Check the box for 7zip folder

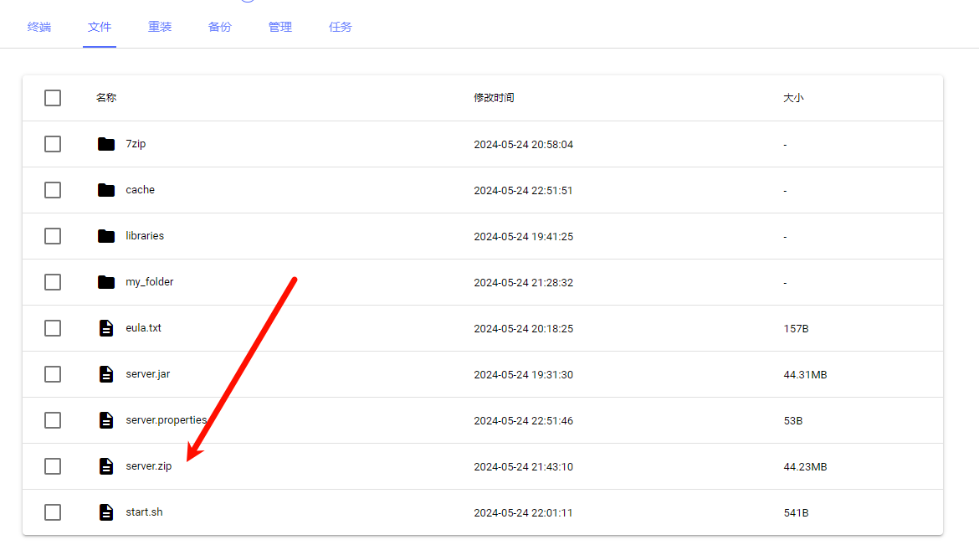tap(53, 144)
